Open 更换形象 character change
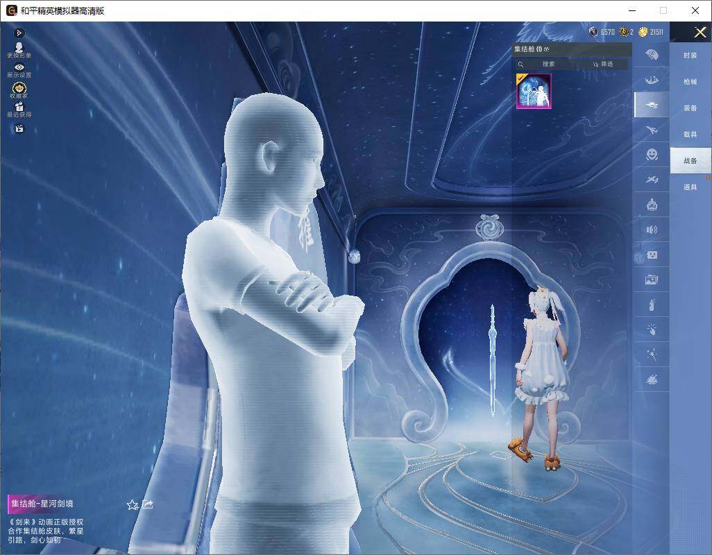Image resolution: width=712 pixels, height=555 pixels. pos(19,51)
